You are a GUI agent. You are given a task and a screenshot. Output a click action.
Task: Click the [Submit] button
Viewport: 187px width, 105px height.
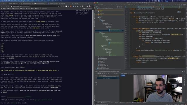tap(28, 97)
